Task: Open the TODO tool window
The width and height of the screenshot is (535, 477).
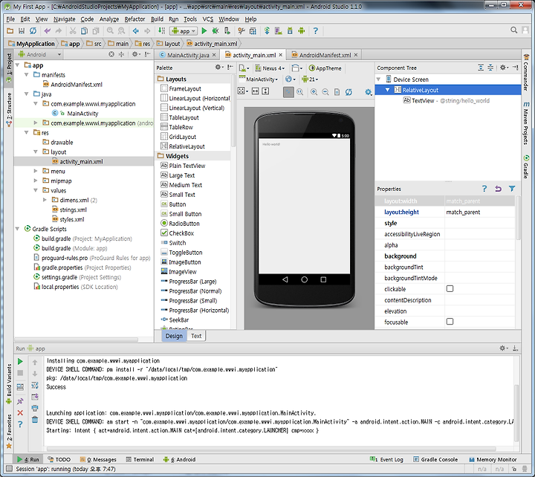Action: (x=59, y=459)
